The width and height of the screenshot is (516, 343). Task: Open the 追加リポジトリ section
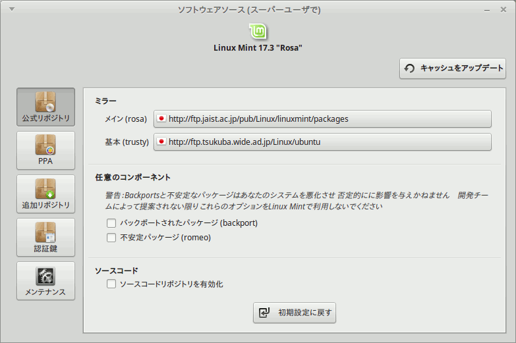45,194
